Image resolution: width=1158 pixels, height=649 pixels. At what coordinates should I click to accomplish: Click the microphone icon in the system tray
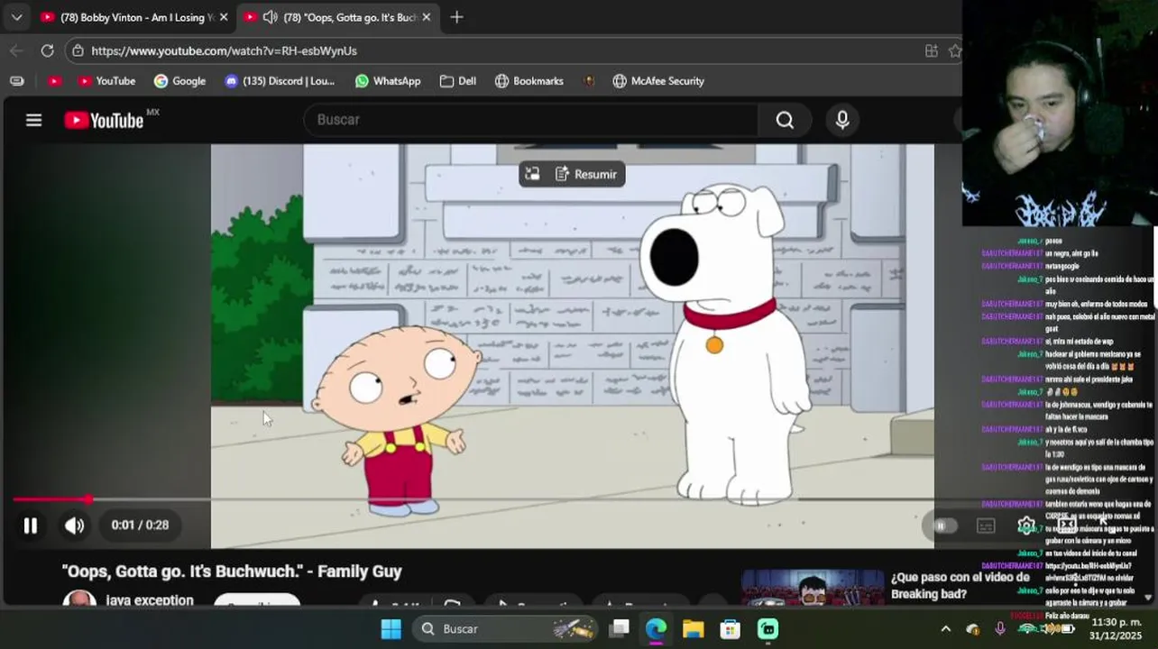pos(999,628)
